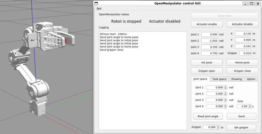Open the App menu
This screenshot has width=262, height=134.
pos(99,9)
